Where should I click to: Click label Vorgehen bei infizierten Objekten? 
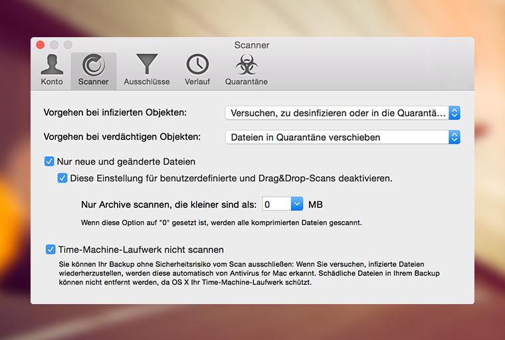[116, 113]
